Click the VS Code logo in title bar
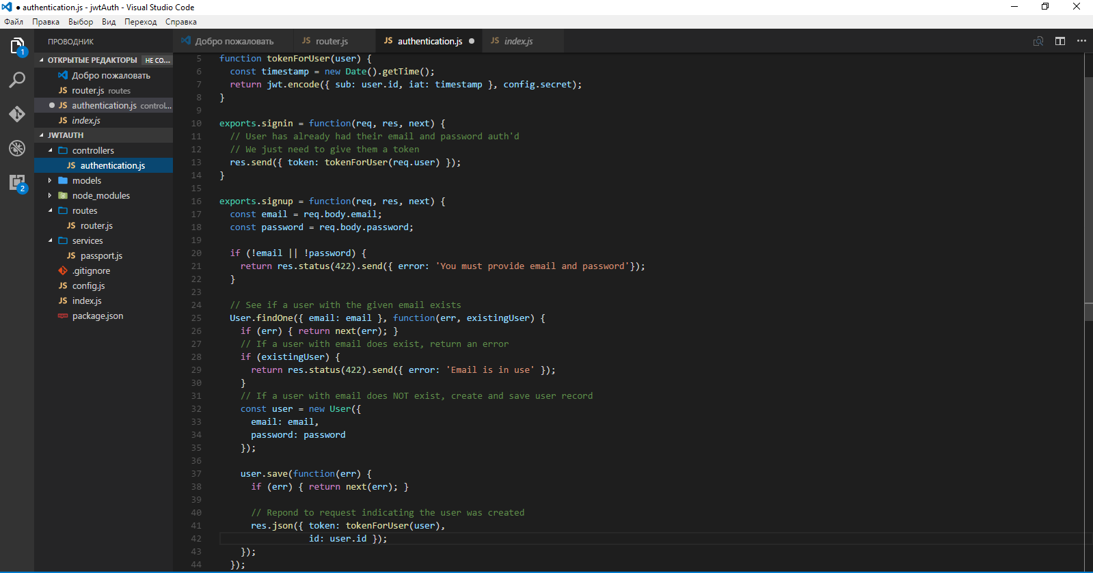Image resolution: width=1093 pixels, height=573 pixels. click(7, 7)
